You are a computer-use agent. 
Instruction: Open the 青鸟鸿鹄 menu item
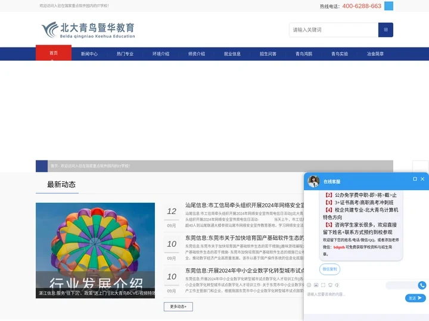coord(304,54)
